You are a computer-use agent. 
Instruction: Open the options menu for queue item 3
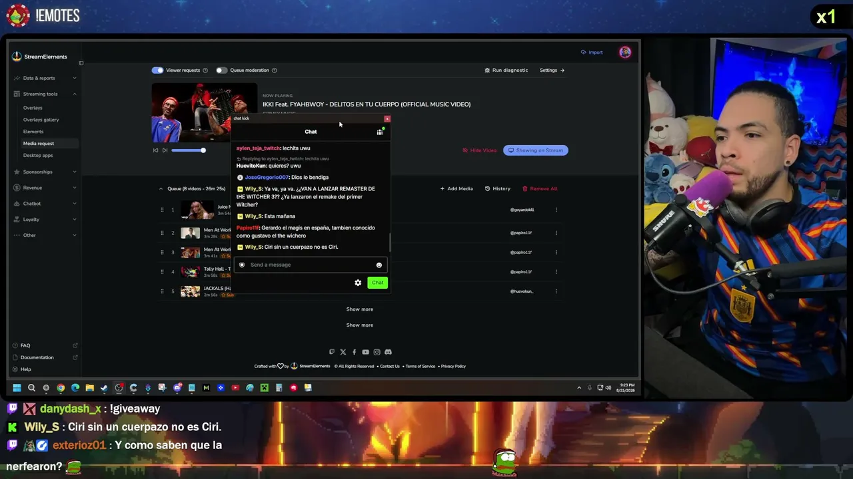pos(556,252)
